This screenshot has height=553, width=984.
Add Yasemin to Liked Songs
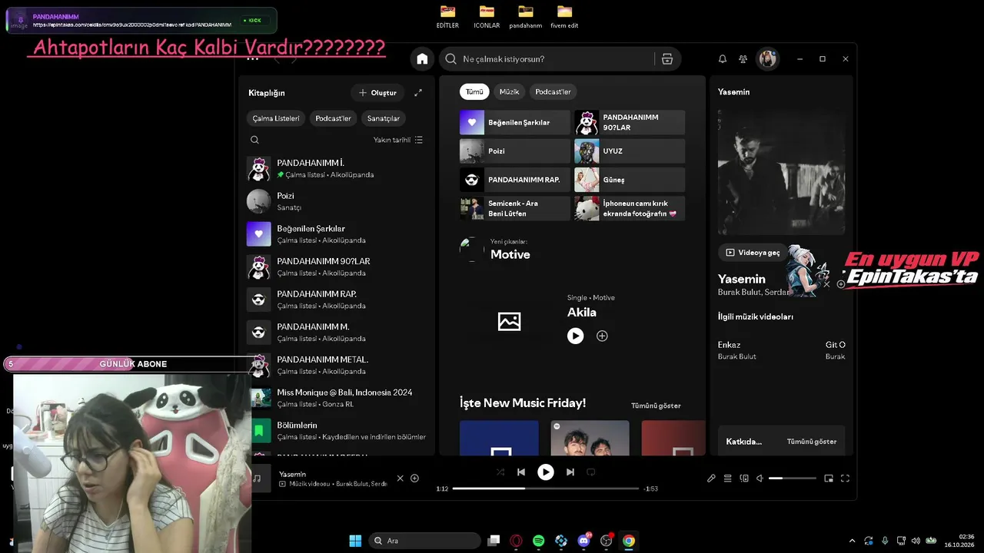(414, 478)
